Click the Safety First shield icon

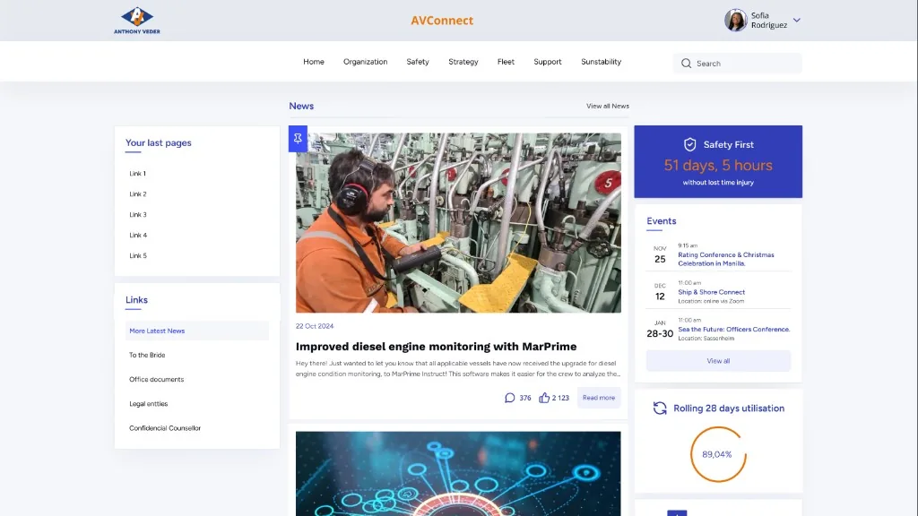pos(689,144)
